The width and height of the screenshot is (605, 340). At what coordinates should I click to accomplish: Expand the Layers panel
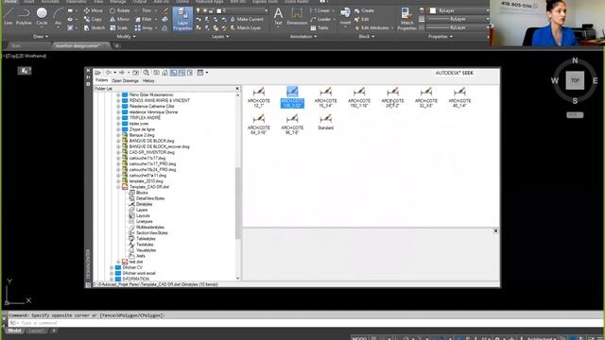pyautogui.click(x=220, y=36)
